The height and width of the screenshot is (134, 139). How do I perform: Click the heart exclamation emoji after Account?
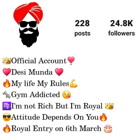(x=71, y=61)
